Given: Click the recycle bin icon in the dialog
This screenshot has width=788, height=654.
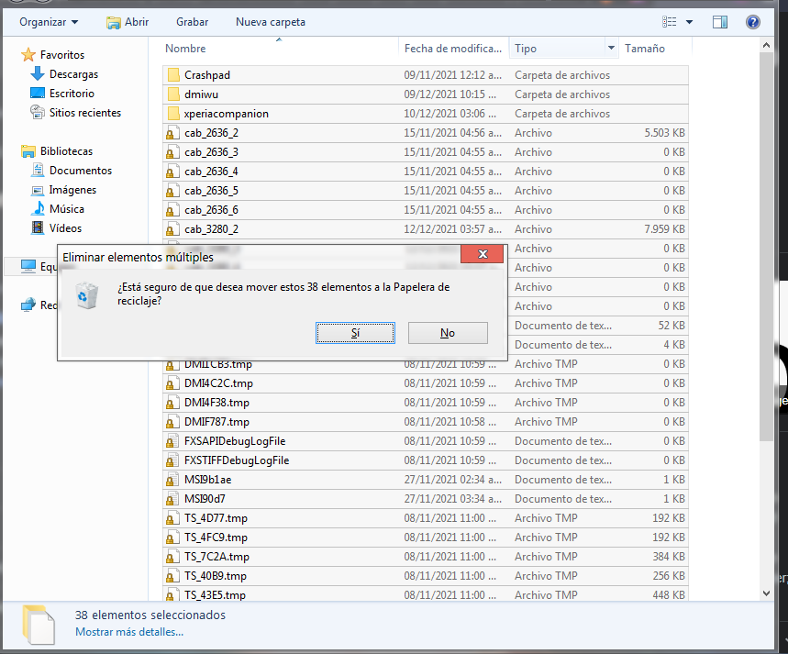Looking at the screenshot, I should pyautogui.click(x=86, y=295).
